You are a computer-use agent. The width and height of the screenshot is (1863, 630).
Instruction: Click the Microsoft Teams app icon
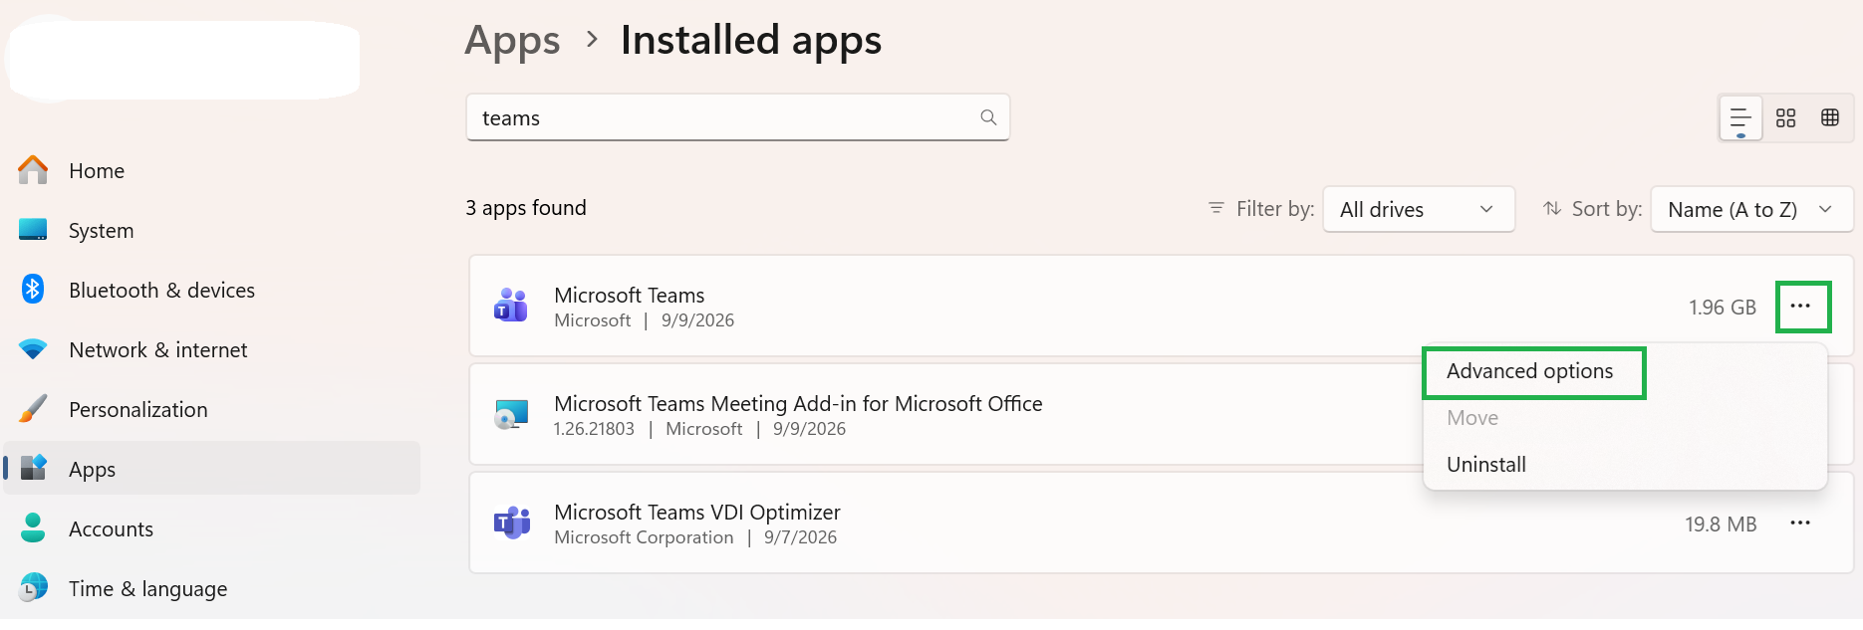pos(511,306)
